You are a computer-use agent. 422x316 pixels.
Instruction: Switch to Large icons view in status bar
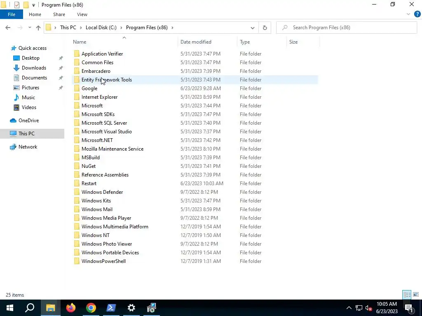pos(416,295)
